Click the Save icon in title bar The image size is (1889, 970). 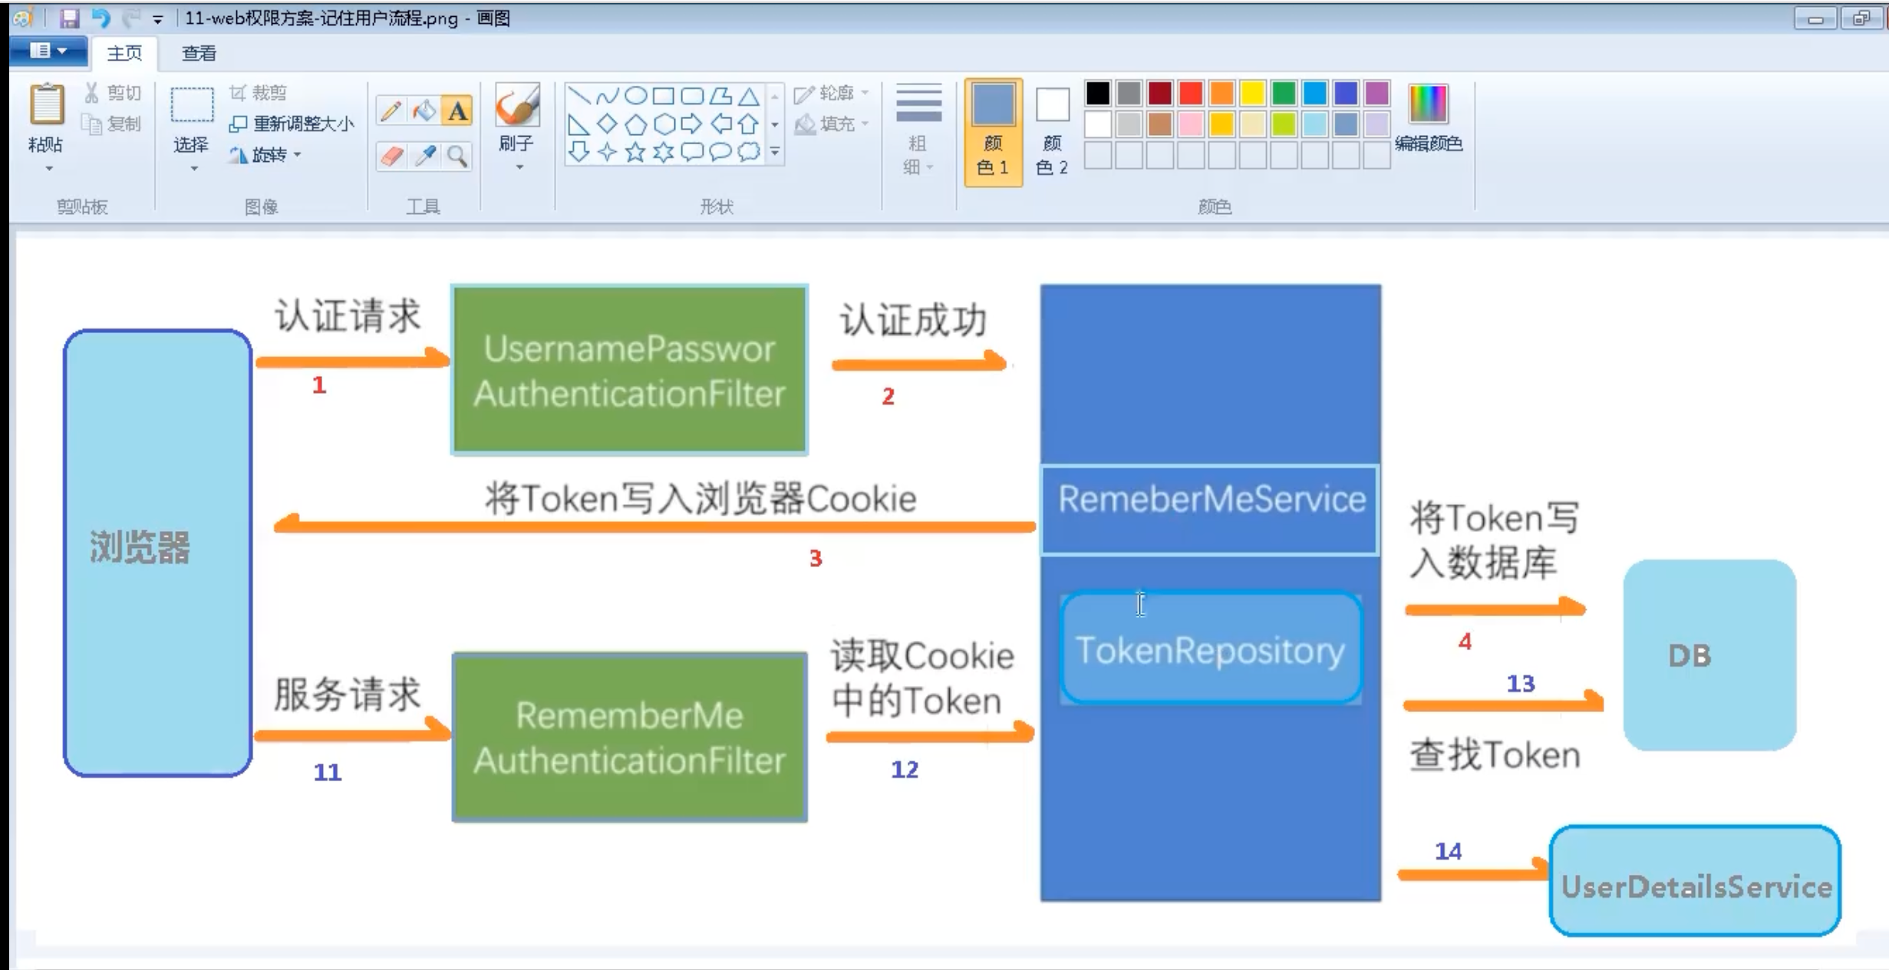tap(70, 18)
